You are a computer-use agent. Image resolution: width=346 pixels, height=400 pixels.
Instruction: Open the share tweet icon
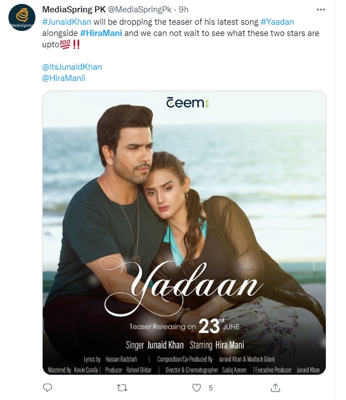pos(275,388)
